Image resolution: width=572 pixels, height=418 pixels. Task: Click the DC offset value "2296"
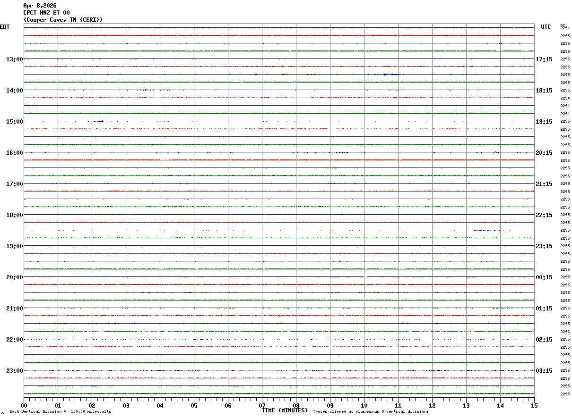(x=564, y=332)
